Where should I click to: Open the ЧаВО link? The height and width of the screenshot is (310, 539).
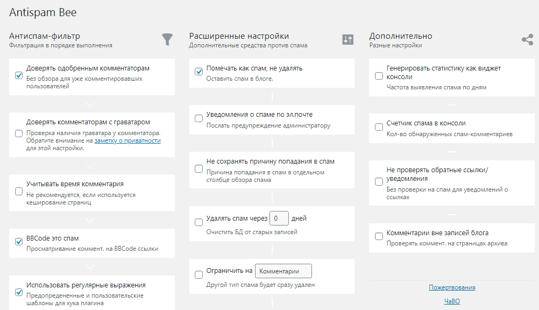point(452,301)
